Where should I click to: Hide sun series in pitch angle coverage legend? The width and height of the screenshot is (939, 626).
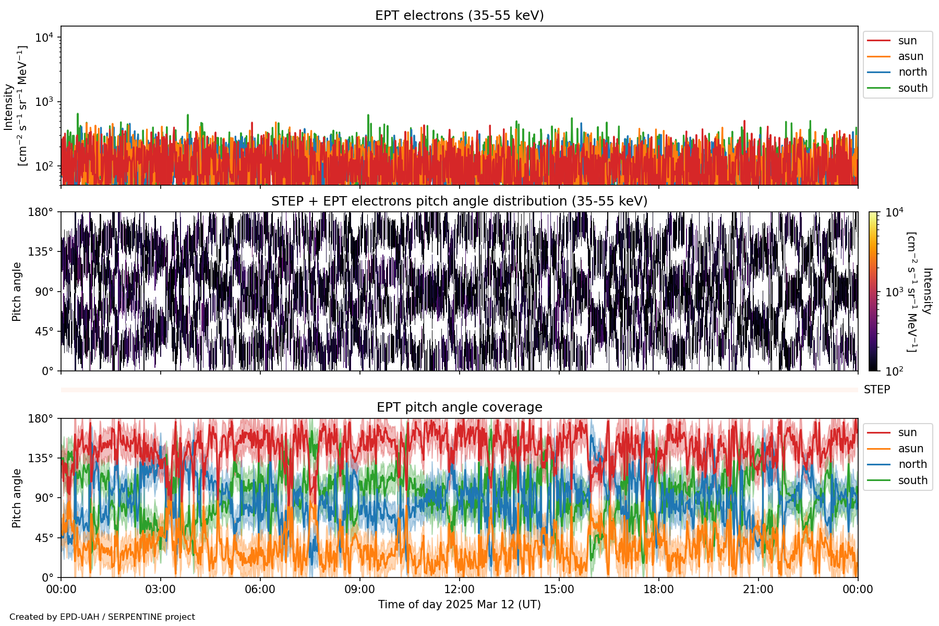[x=907, y=432]
